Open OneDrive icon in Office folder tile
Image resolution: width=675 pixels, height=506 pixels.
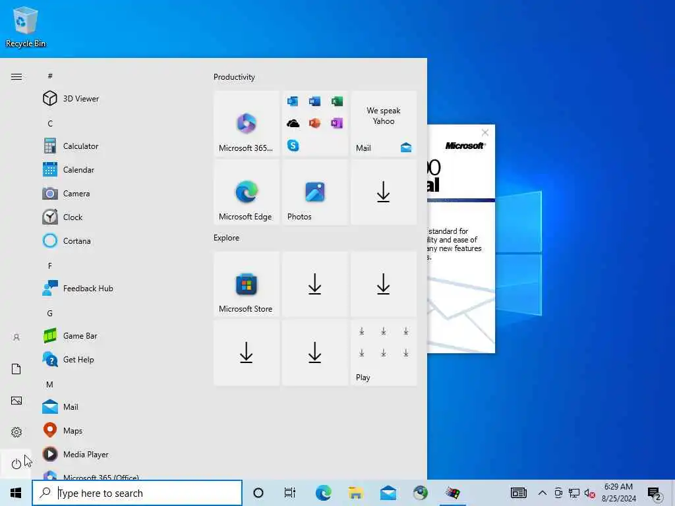coord(293,123)
